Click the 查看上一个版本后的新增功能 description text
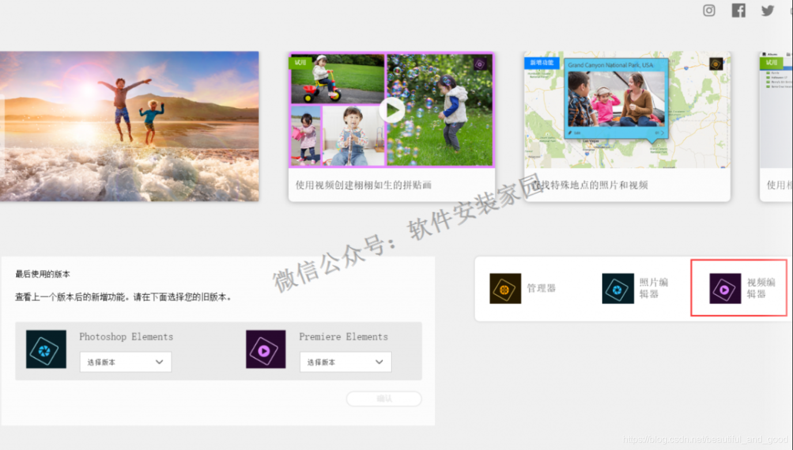The width and height of the screenshot is (793, 450). tap(123, 298)
